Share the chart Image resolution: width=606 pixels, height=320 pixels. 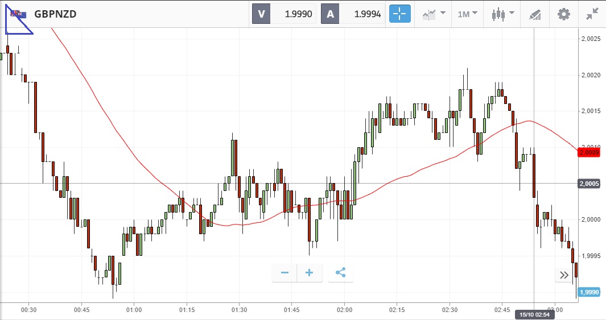[x=340, y=273]
